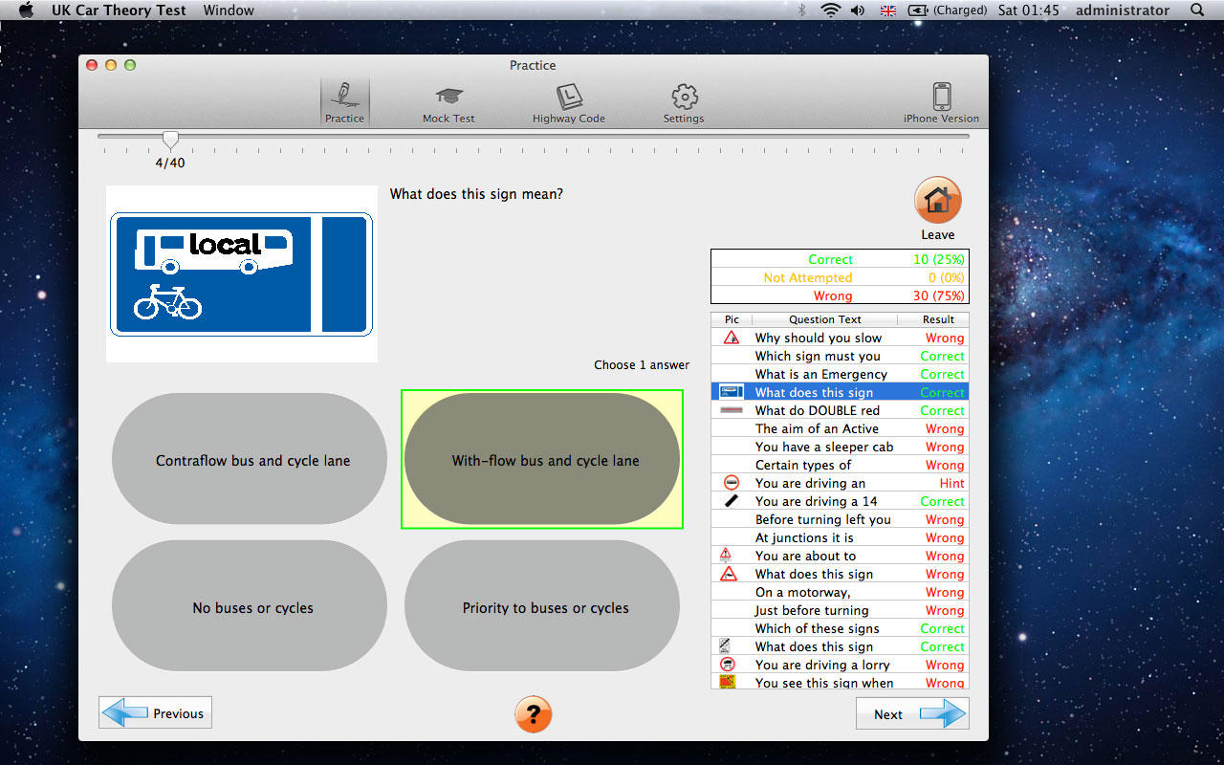Viewport: 1224px width, 765px height.
Task: Click the local bus lane sign image
Action: [x=241, y=274]
